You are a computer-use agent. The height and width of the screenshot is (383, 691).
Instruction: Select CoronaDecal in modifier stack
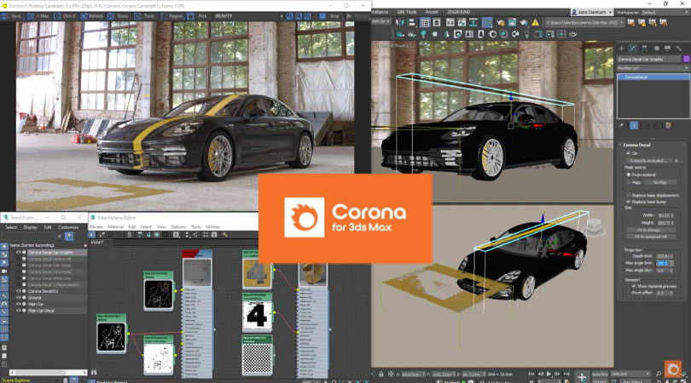pyautogui.click(x=653, y=77)
